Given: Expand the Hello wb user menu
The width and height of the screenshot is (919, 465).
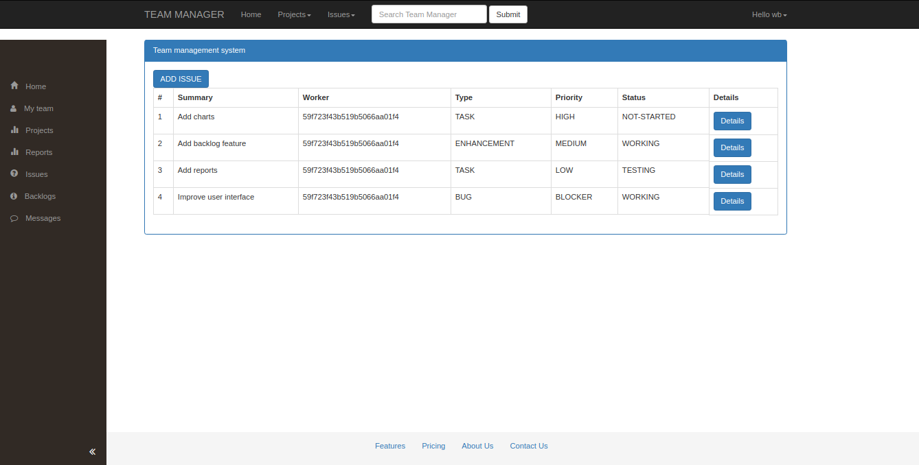Looking at the screenshot, I should click(x=769, y=14).
